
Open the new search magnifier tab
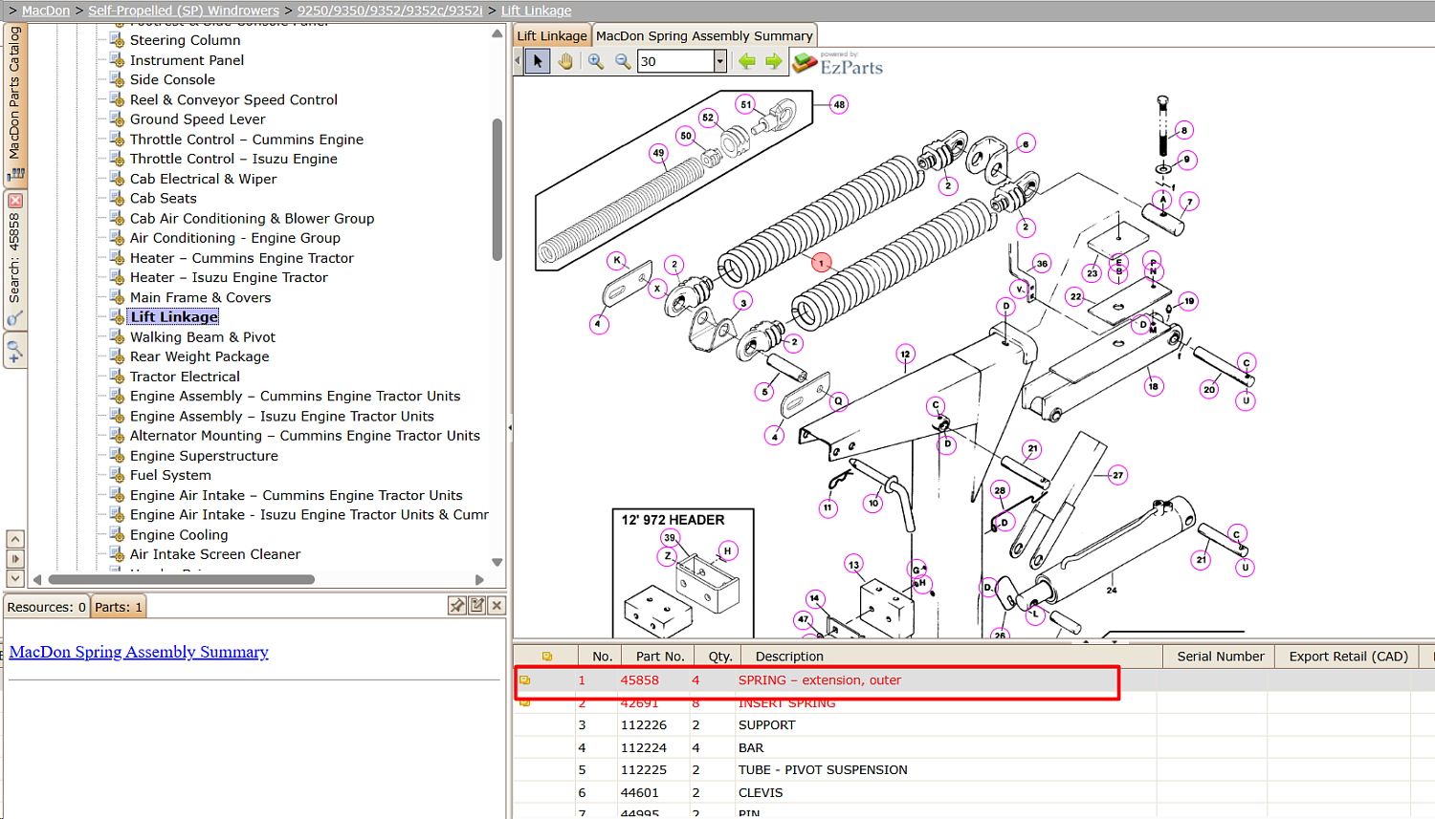tap(15, 350)
